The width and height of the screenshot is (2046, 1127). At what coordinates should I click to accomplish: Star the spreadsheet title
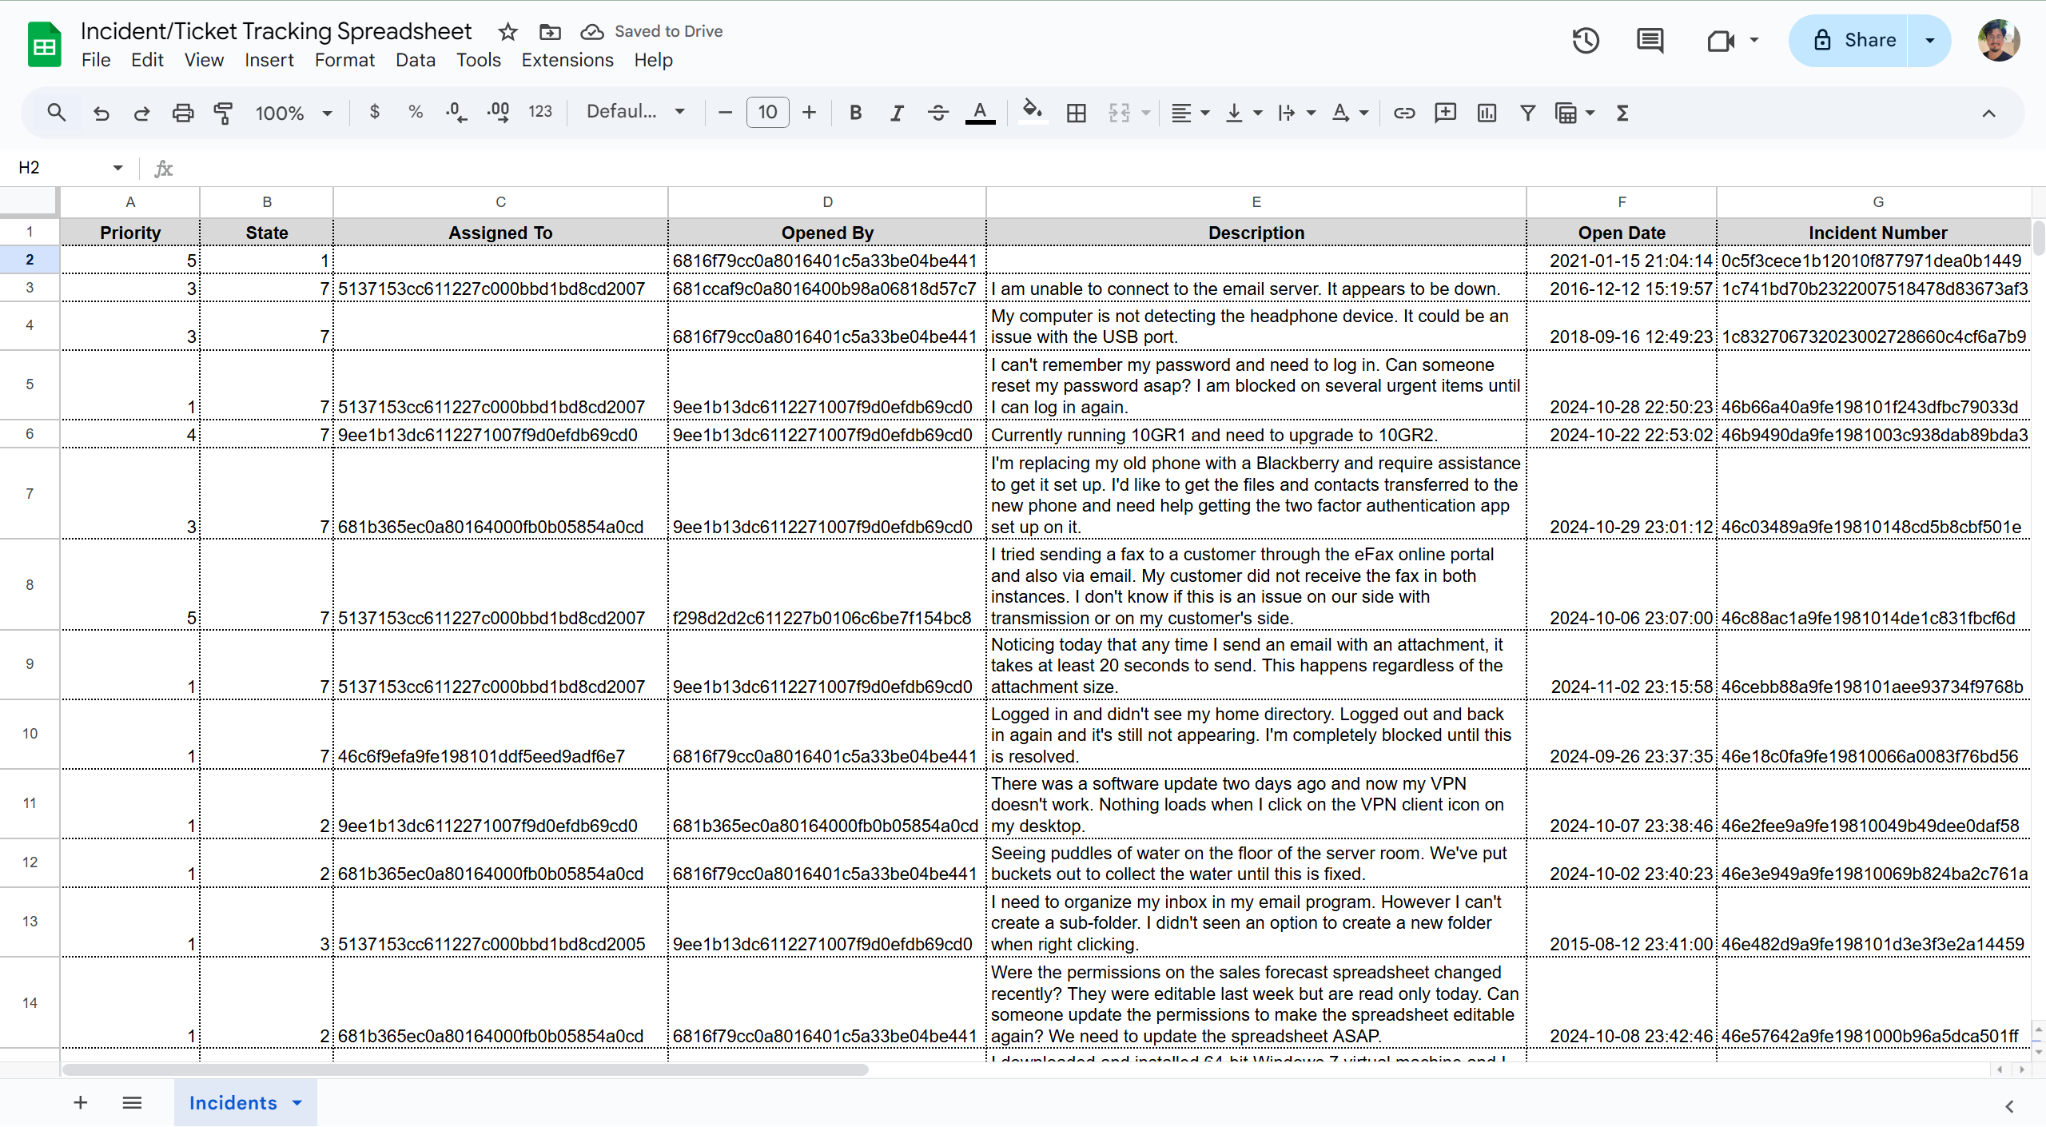point(508,32)
